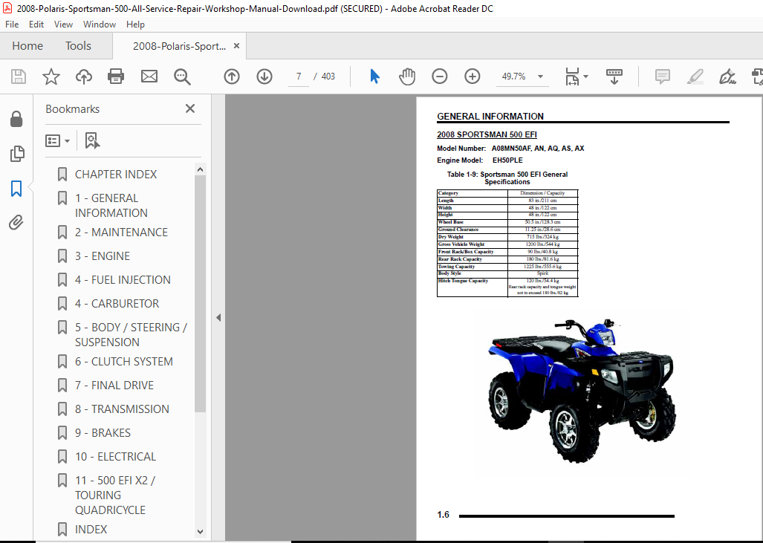Click the find current bookmark icon
This screenshot has width=763, height=543.
(x=92, y=140)
